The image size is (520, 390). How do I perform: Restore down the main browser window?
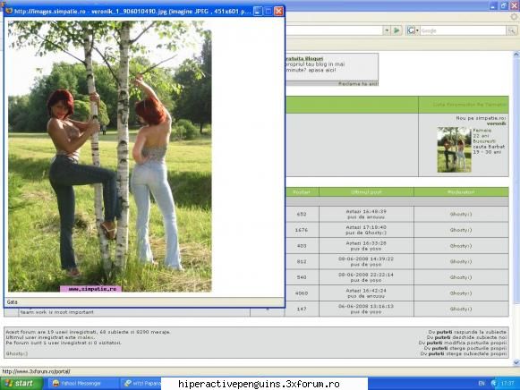click(504, 5)
